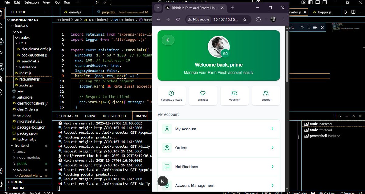Click the new terminal plus icon
365x194 pixels.
[336, 116]
